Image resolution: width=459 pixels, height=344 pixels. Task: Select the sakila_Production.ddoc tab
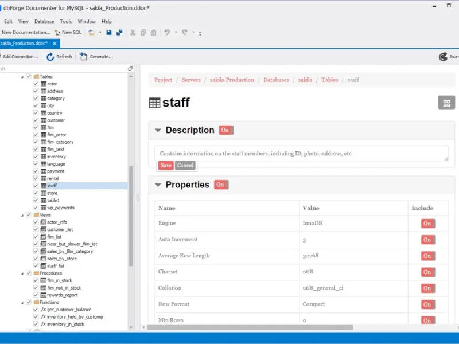coord(24,43)
